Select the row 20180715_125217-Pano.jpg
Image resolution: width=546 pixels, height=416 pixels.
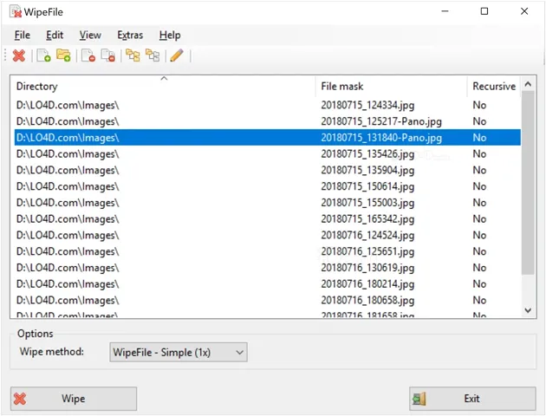point(268,121)
